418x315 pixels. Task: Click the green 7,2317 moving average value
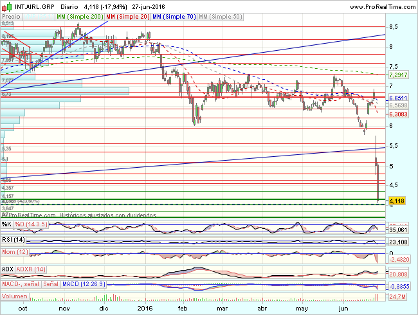399,75
